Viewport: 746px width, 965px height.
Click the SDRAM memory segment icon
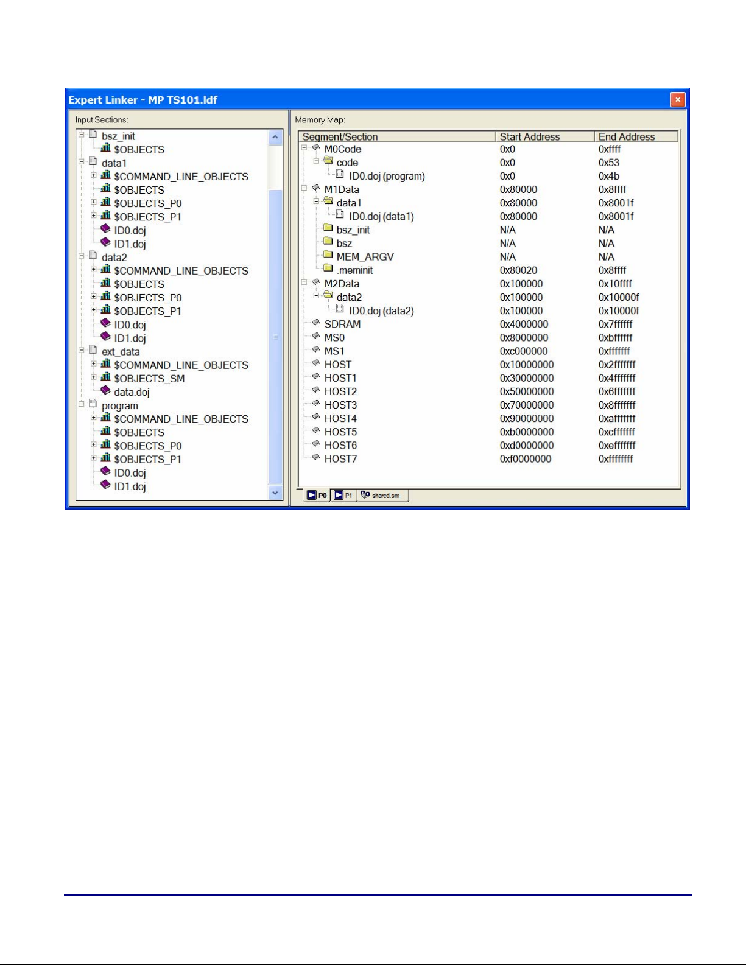pos(316,323)
